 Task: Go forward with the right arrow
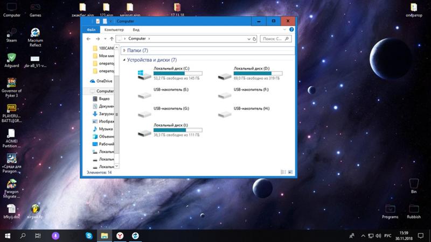click(x=98, y=39)
